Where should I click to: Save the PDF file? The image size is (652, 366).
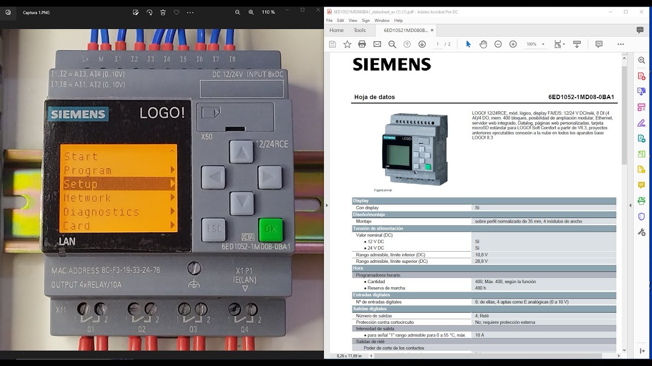point(332,44)
